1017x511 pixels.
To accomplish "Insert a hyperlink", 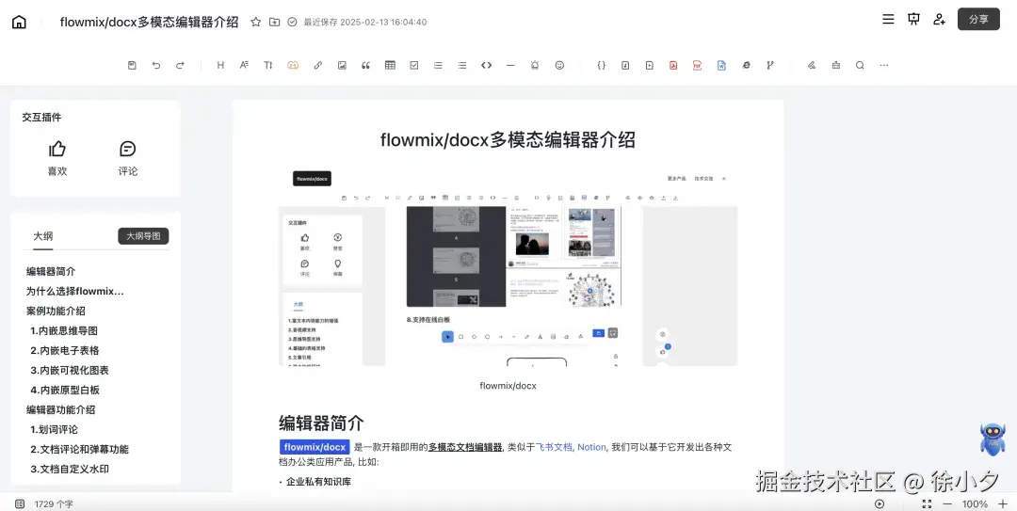I will point(318,66).
